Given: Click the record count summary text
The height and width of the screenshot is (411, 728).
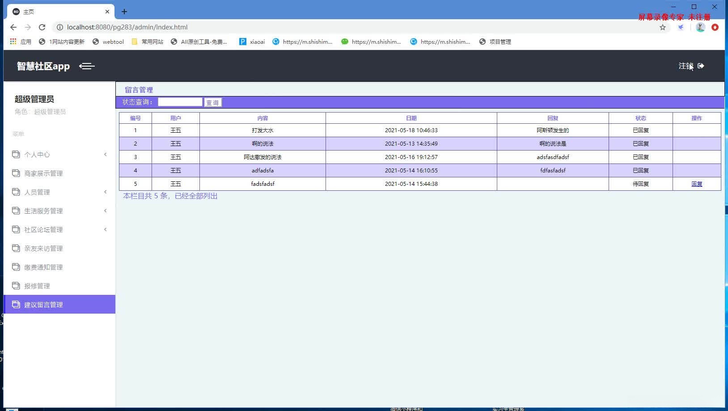Looking at the screenshot, I should (170, 196).
